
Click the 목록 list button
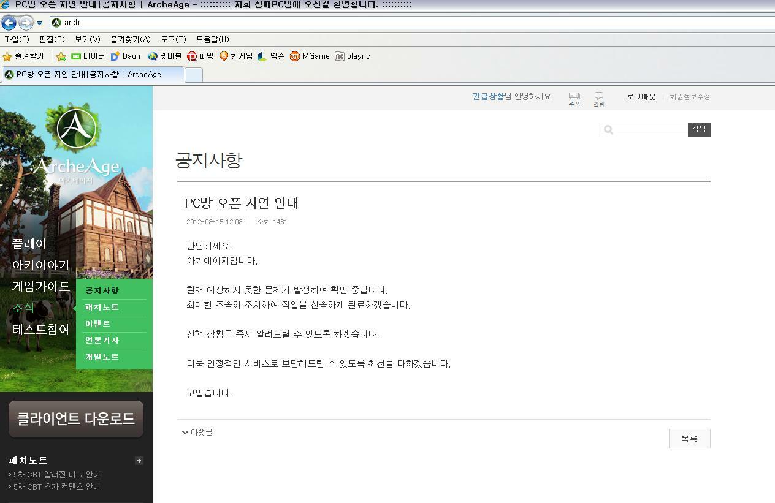coord(689,439)
